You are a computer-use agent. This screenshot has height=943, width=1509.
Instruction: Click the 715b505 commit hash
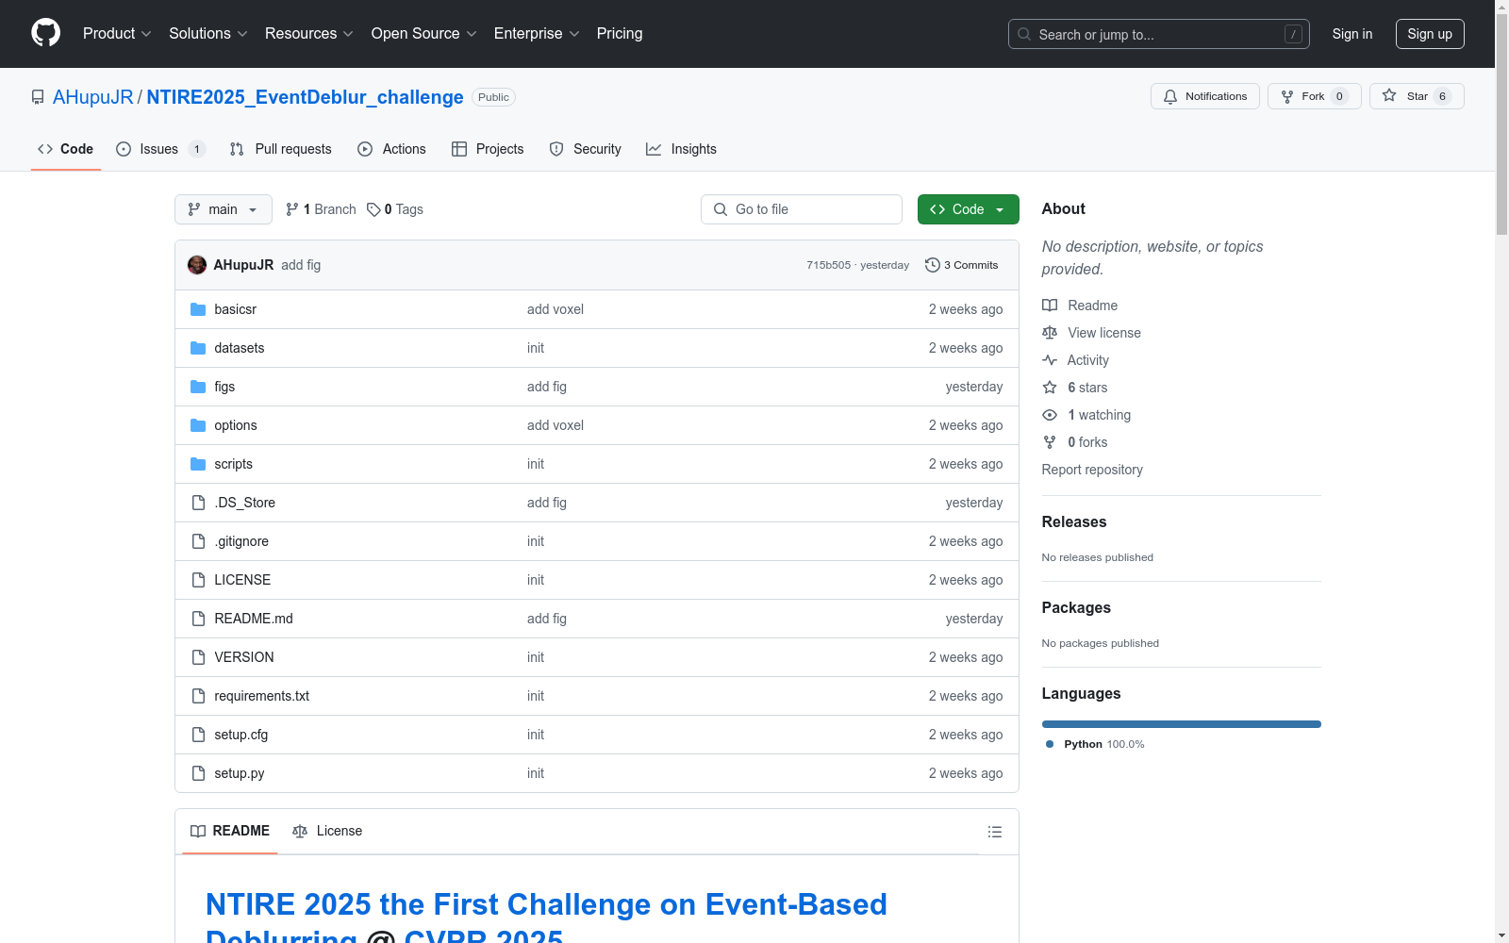click(828, 265)
